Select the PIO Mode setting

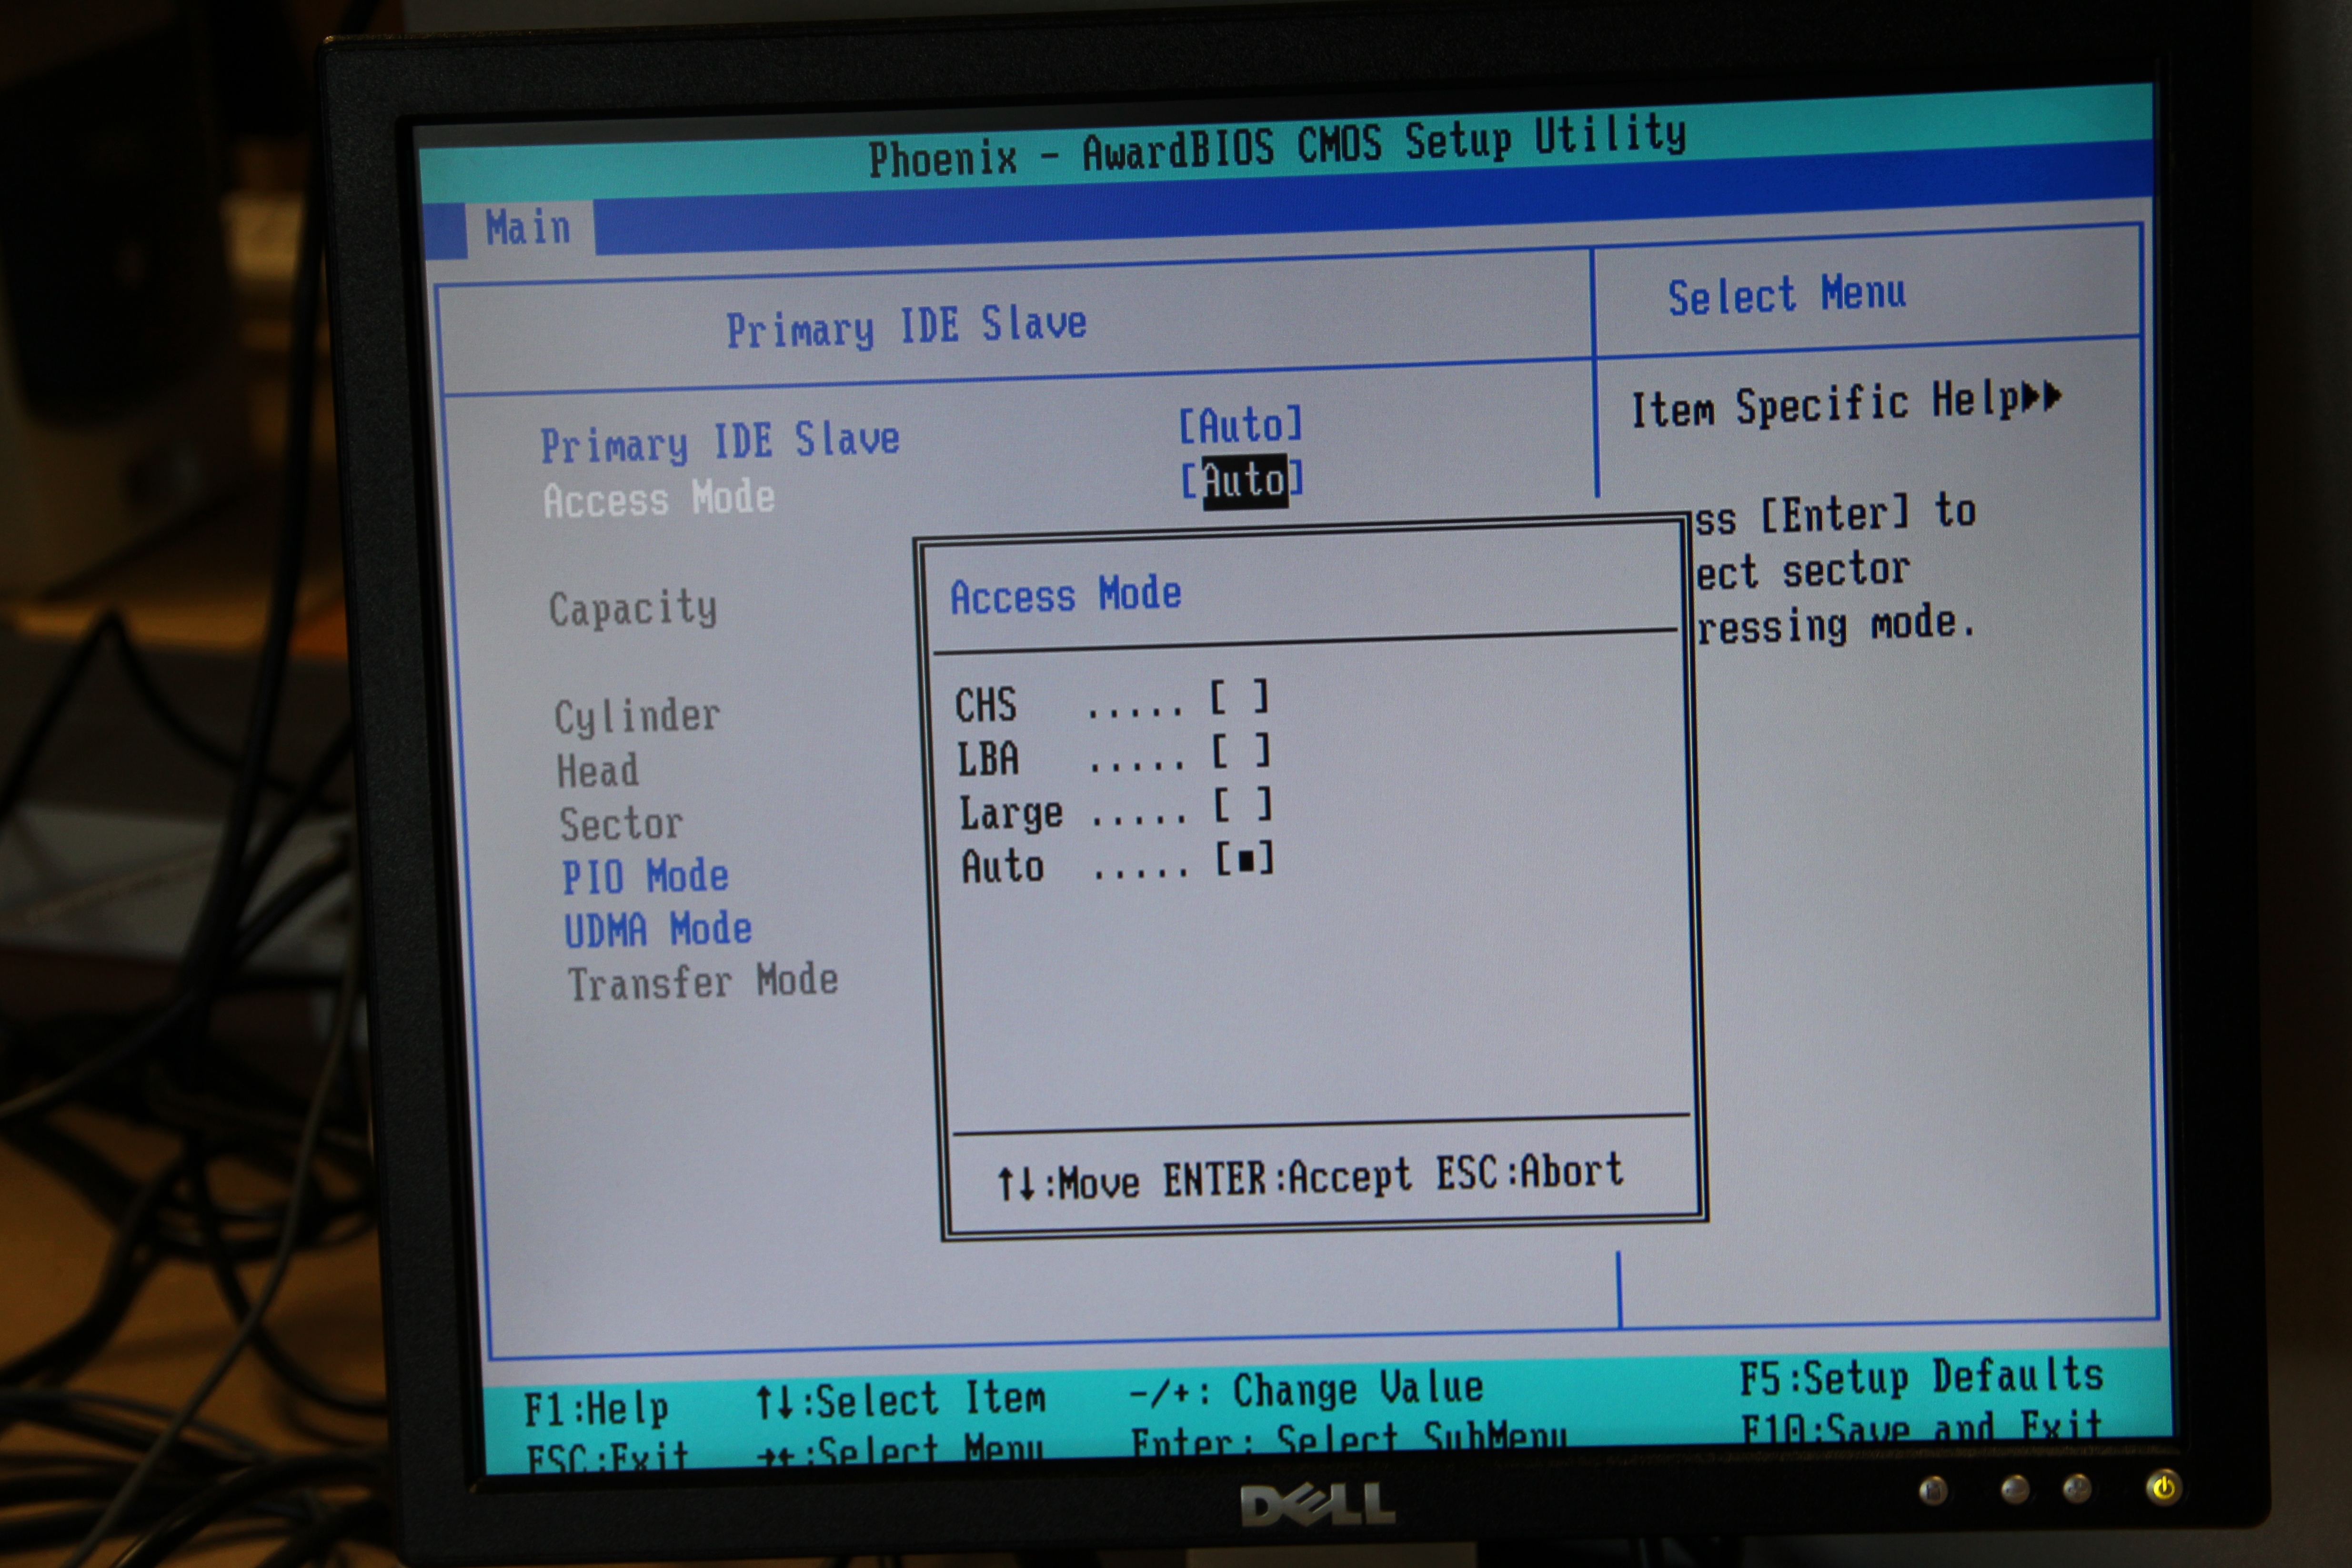645,877
